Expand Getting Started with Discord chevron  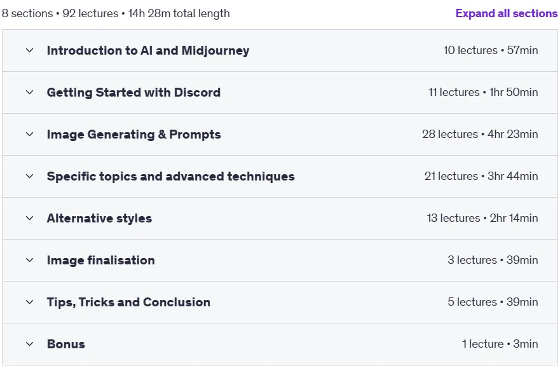(30, 92)
